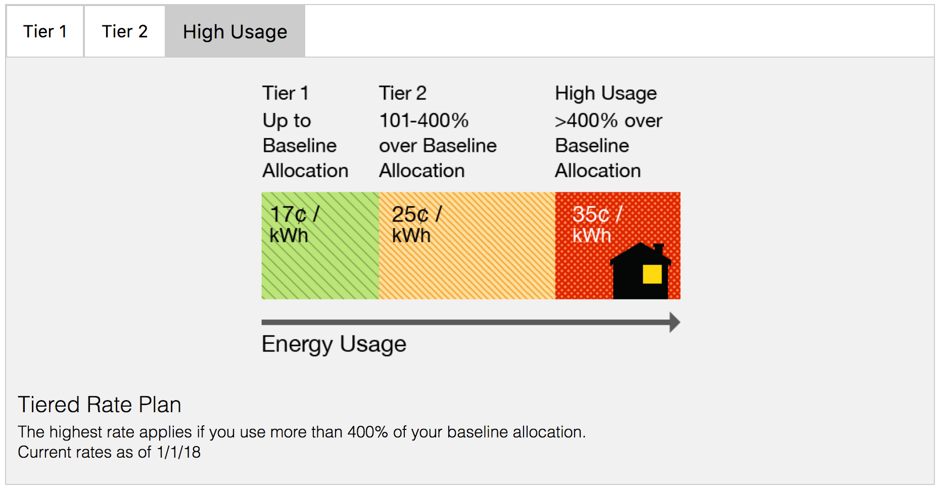Click the Energy Usage arrow graphic
This screenshot has height=491, width=941.
470,322
